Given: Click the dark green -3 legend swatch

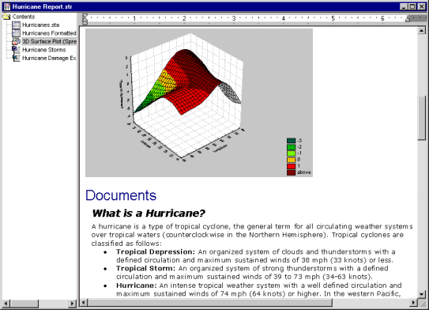Looking at the screenshot, I should [x=291, y=141].
